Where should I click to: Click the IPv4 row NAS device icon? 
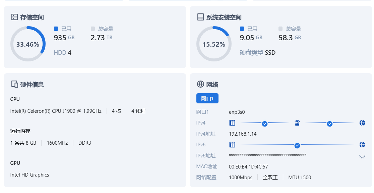[232, 123]
